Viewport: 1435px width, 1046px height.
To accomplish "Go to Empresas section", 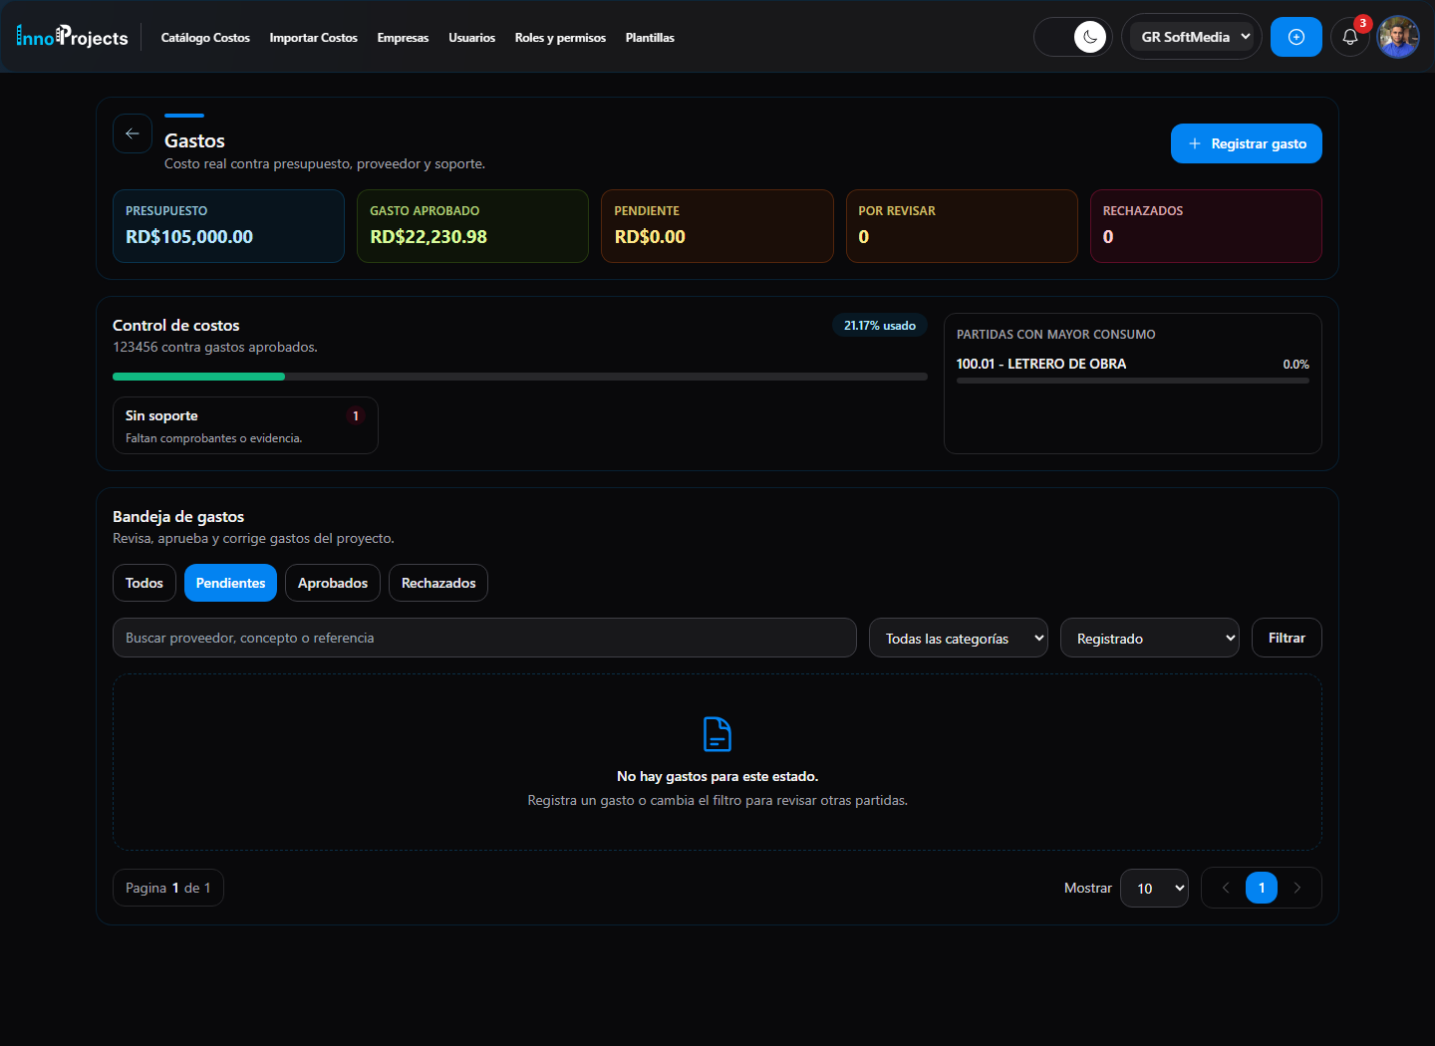I will coord(403,38).
